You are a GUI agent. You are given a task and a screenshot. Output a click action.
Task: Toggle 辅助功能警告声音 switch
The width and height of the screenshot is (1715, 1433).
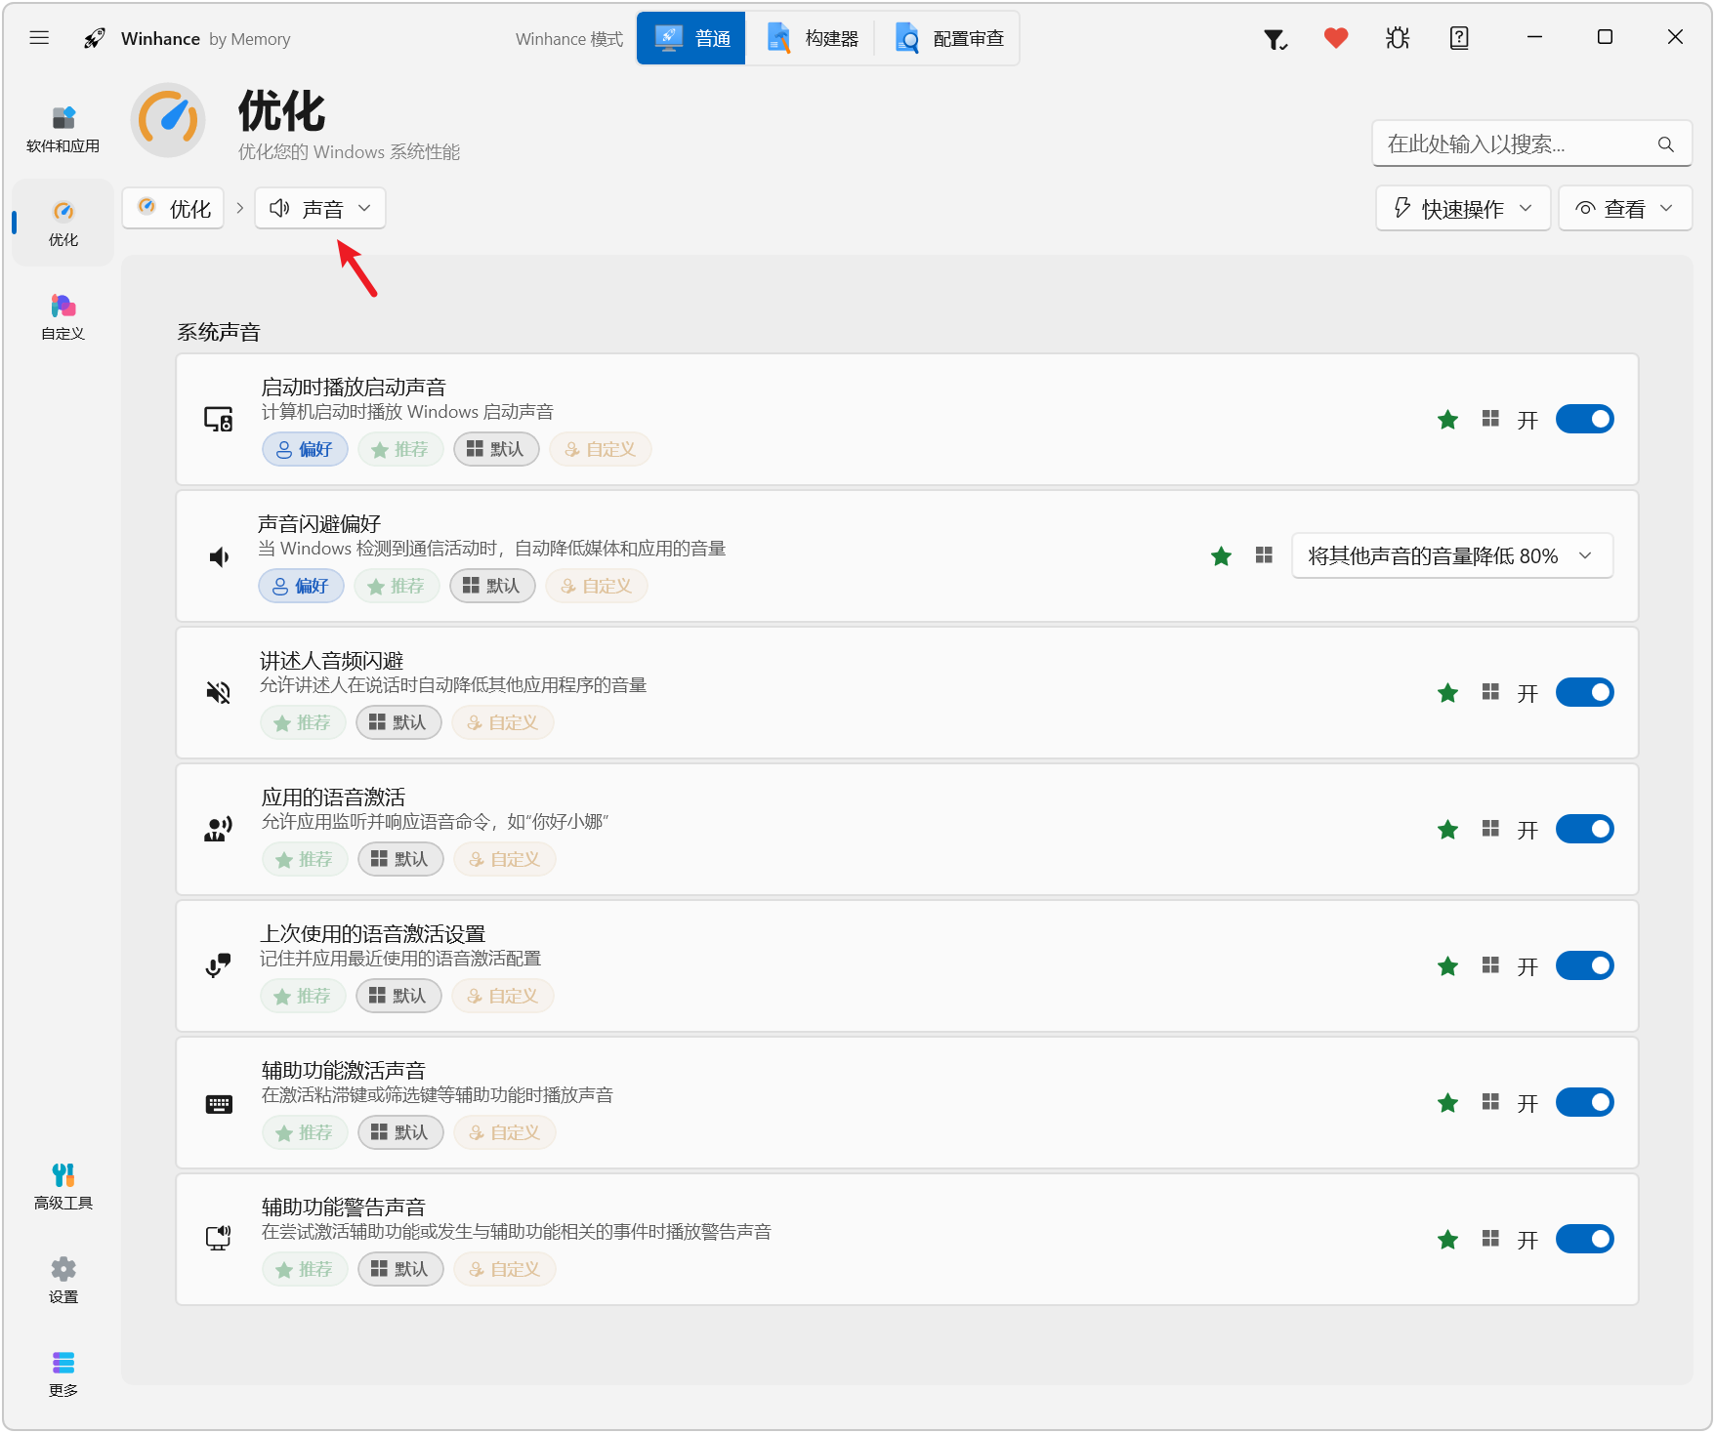pos(1584,1240)
